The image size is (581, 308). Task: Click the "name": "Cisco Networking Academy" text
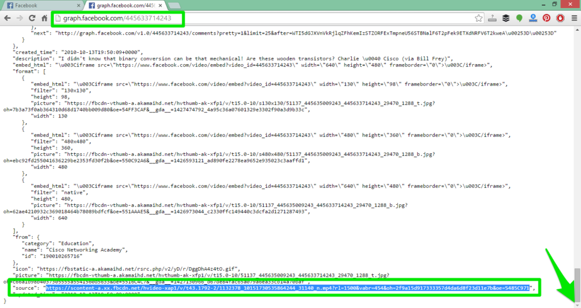tap(74, 250)
